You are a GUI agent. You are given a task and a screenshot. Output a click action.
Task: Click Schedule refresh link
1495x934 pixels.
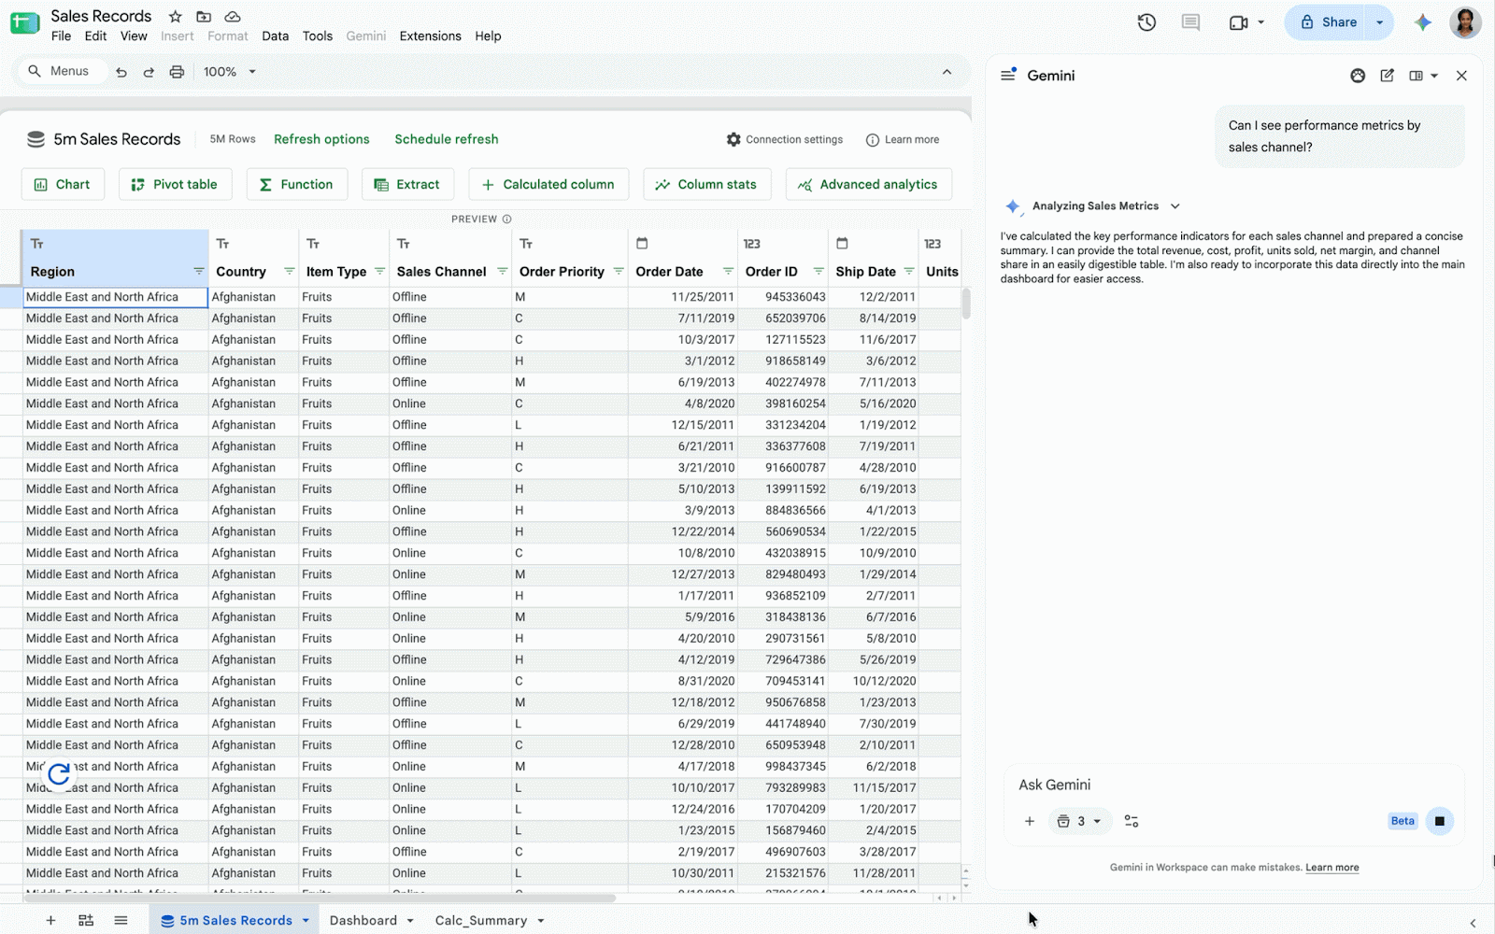click(x=447, y=139)
